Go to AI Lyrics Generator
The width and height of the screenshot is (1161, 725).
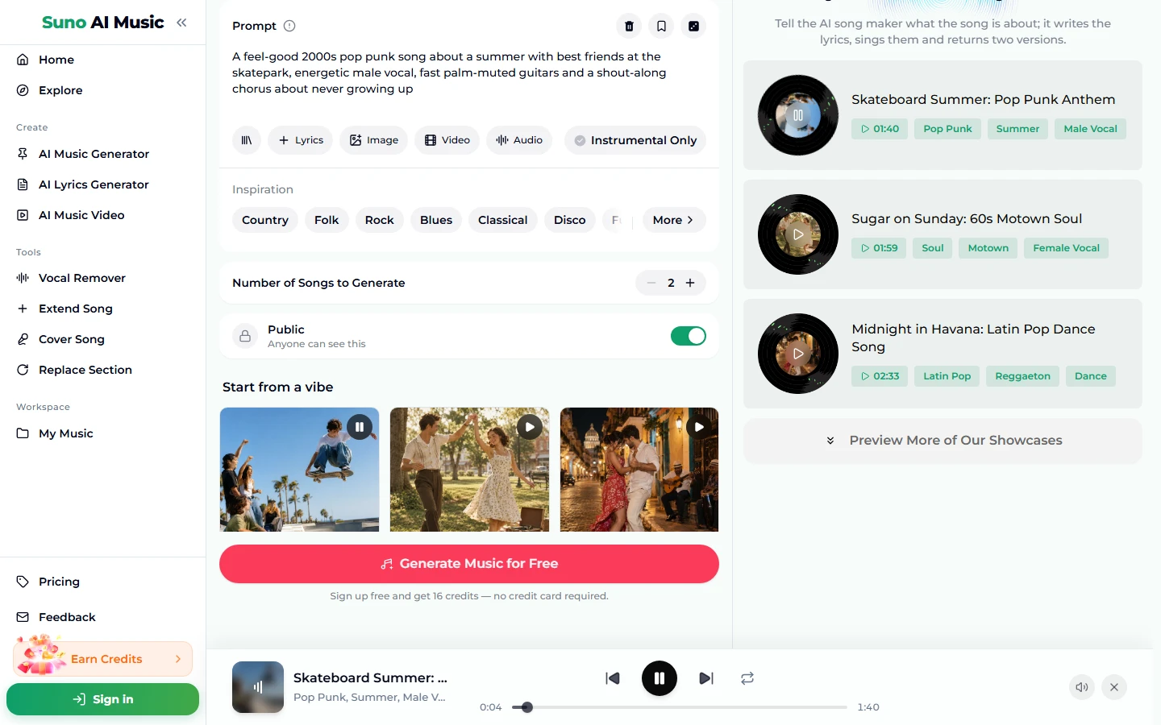pyautogui.click(x=94, y=184)
